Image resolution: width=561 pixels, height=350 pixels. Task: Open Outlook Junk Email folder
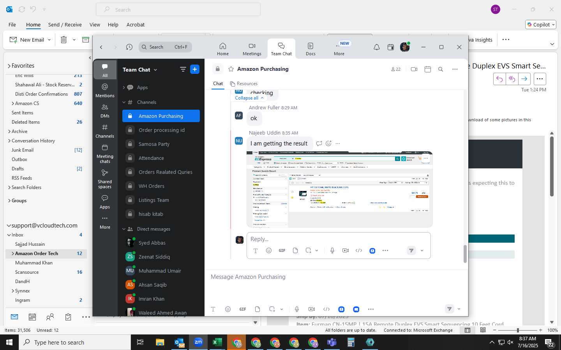[46, 150]
